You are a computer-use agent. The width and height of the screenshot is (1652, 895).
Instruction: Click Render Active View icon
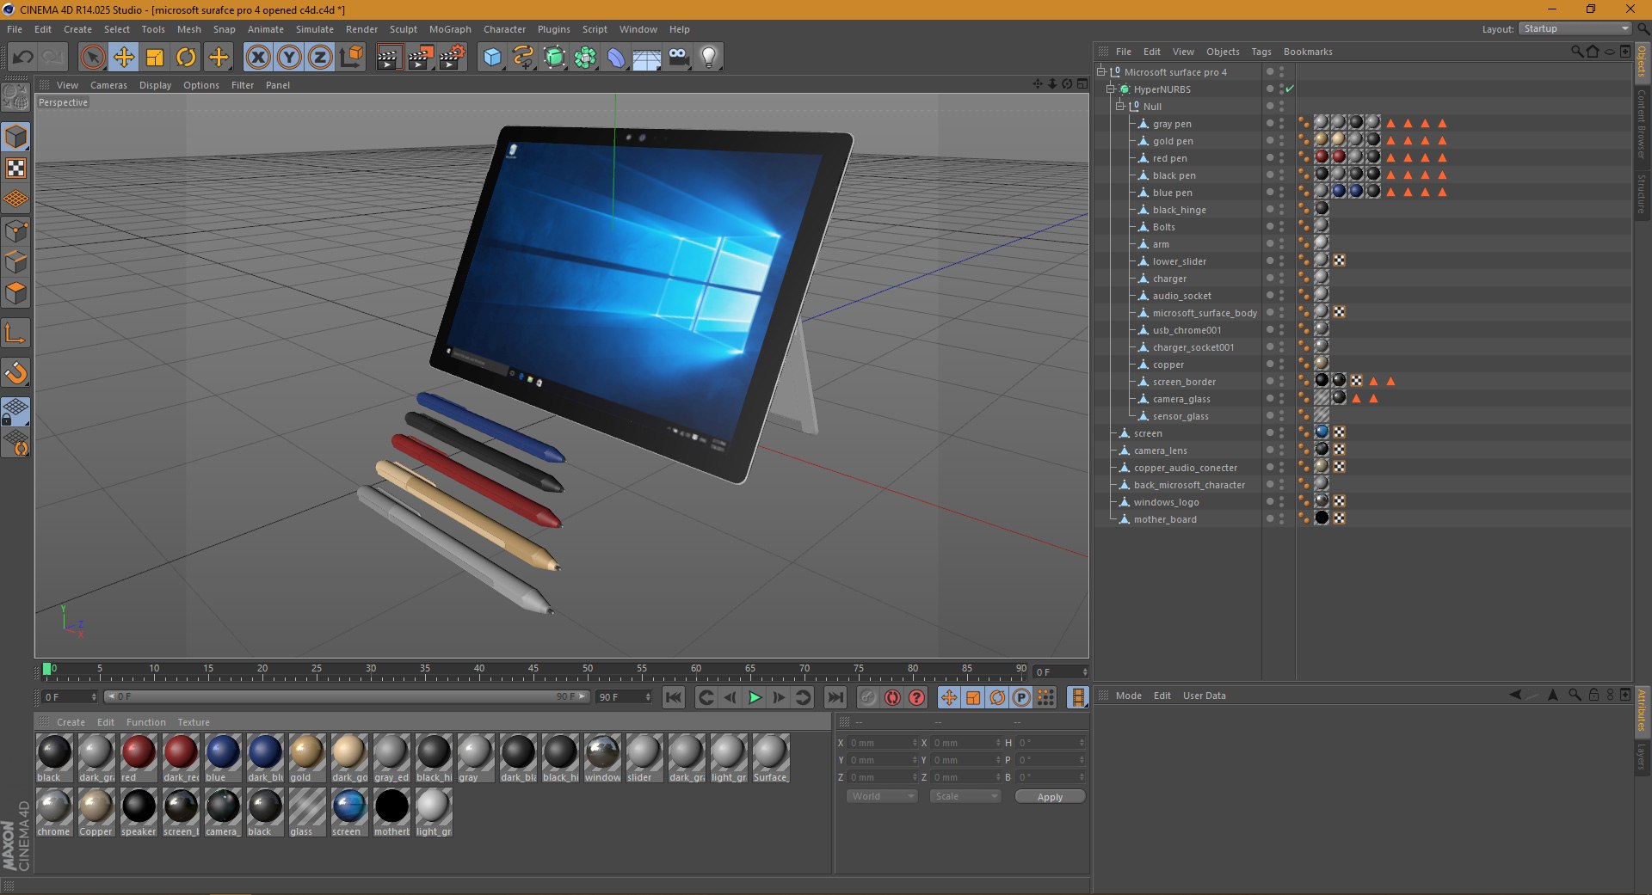[389, 58]
